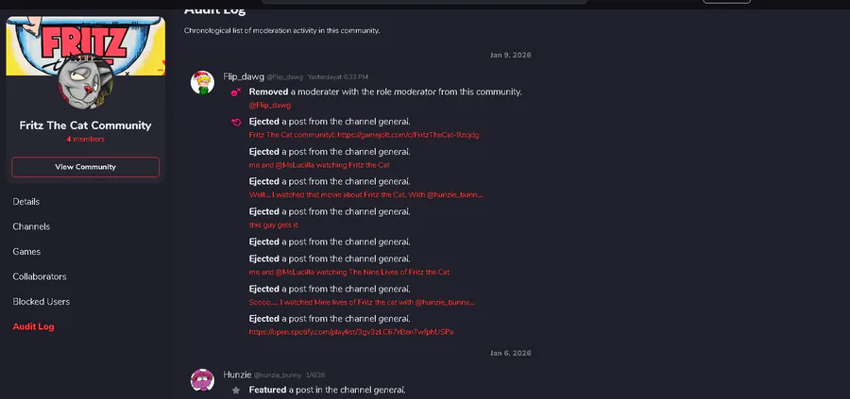Viewport: 850px width, 399px height.
Task: Select Collaborators in the sidebar
Action: (x=40, y=276)
